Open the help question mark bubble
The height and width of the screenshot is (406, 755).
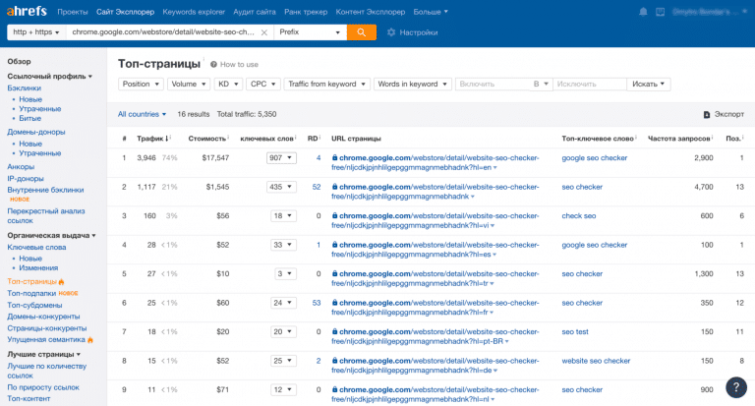coord(736,387)
